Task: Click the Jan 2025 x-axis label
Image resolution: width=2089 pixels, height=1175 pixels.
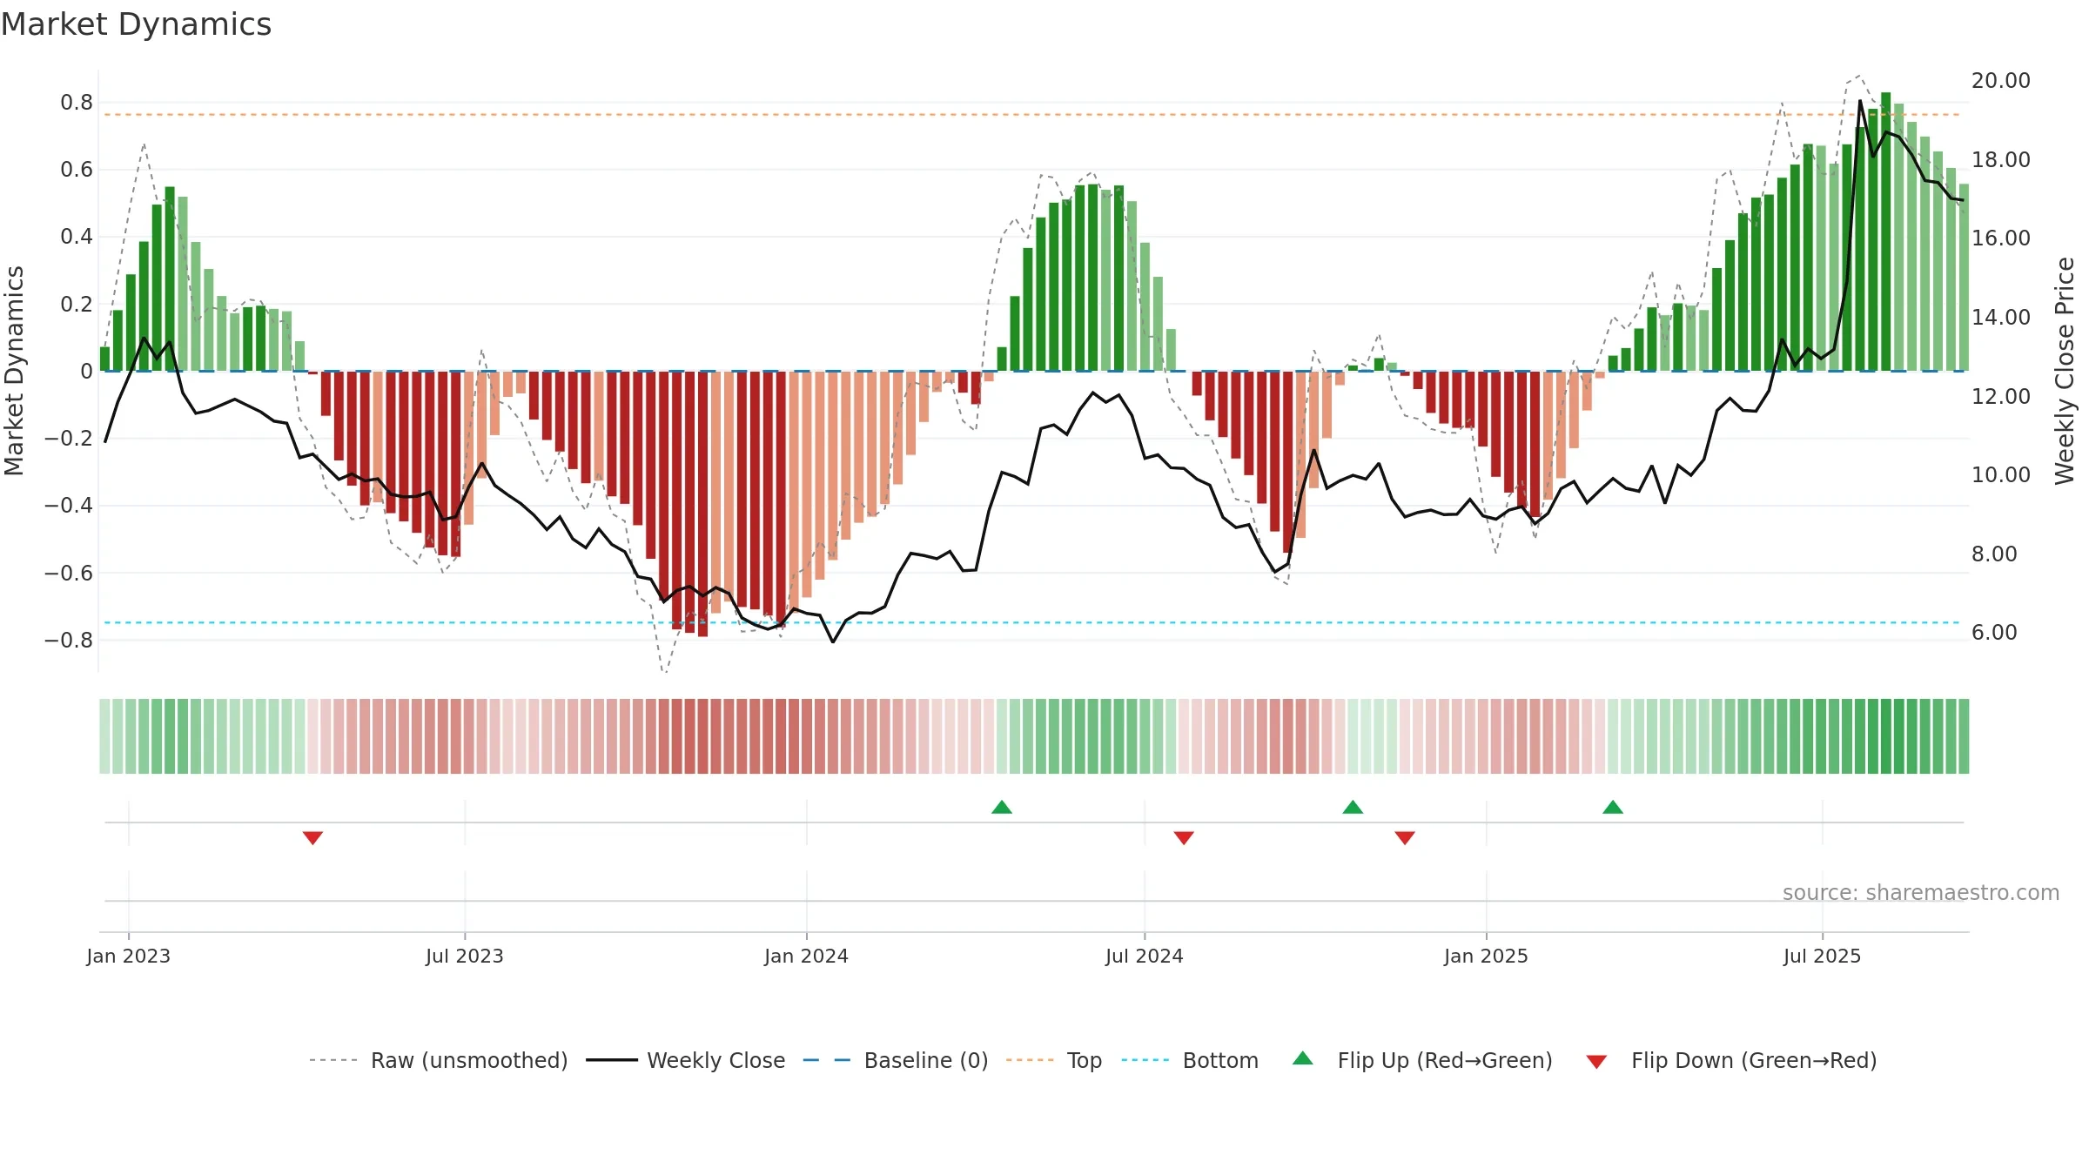Action: click(x=1487, y=956)
